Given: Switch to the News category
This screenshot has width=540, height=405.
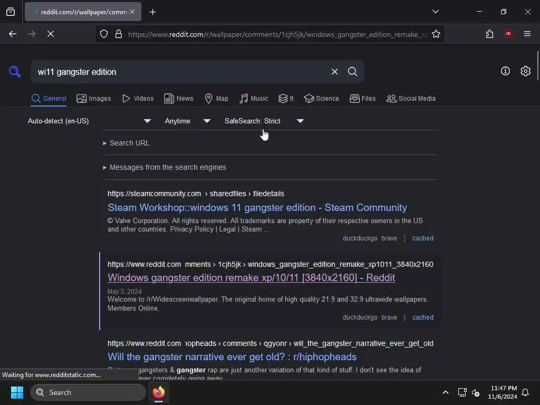Looking at the screenshot, I should click(178, 99).
